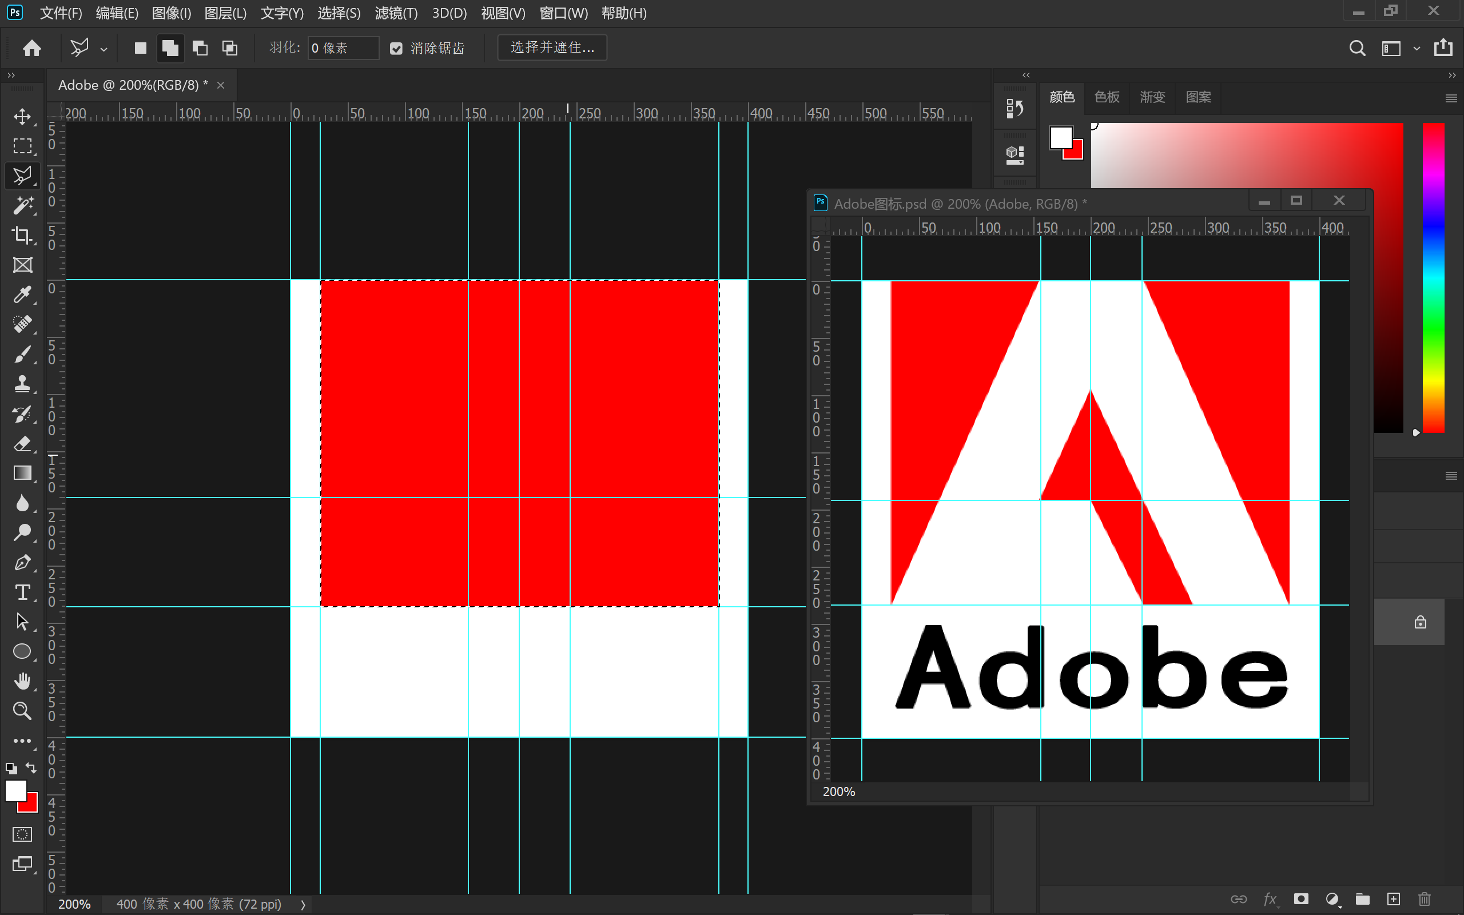1464x915 pixels.
Task: Toggle Quick Mask mode
Action: 22,834
